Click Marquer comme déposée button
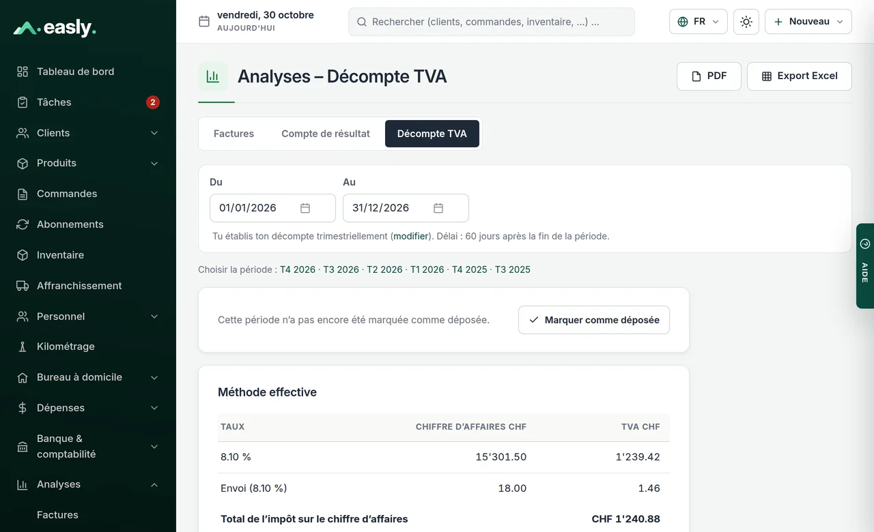 594,320
